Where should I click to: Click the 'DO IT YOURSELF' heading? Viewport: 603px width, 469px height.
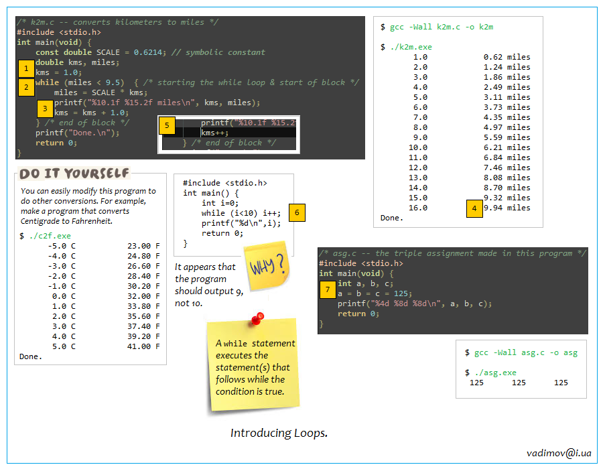click(74, 174)
